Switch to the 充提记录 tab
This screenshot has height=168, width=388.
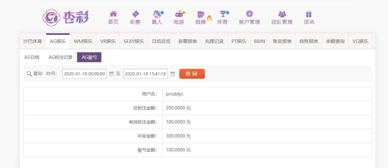click(214, 41)
